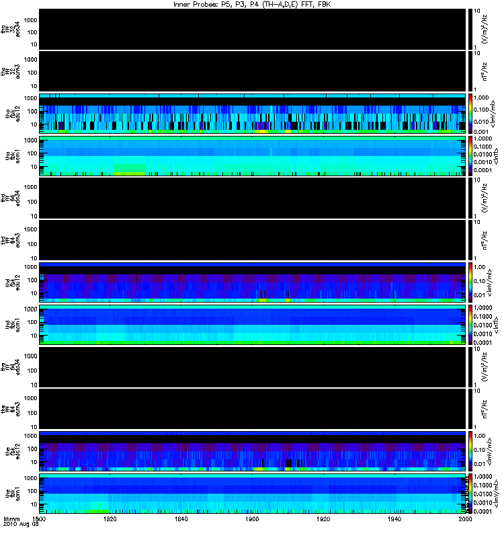This screenshot has height=538, width=504.
Task: Click the 'the fff 64 scm3' y-axis title
Action: coord(10,409)
